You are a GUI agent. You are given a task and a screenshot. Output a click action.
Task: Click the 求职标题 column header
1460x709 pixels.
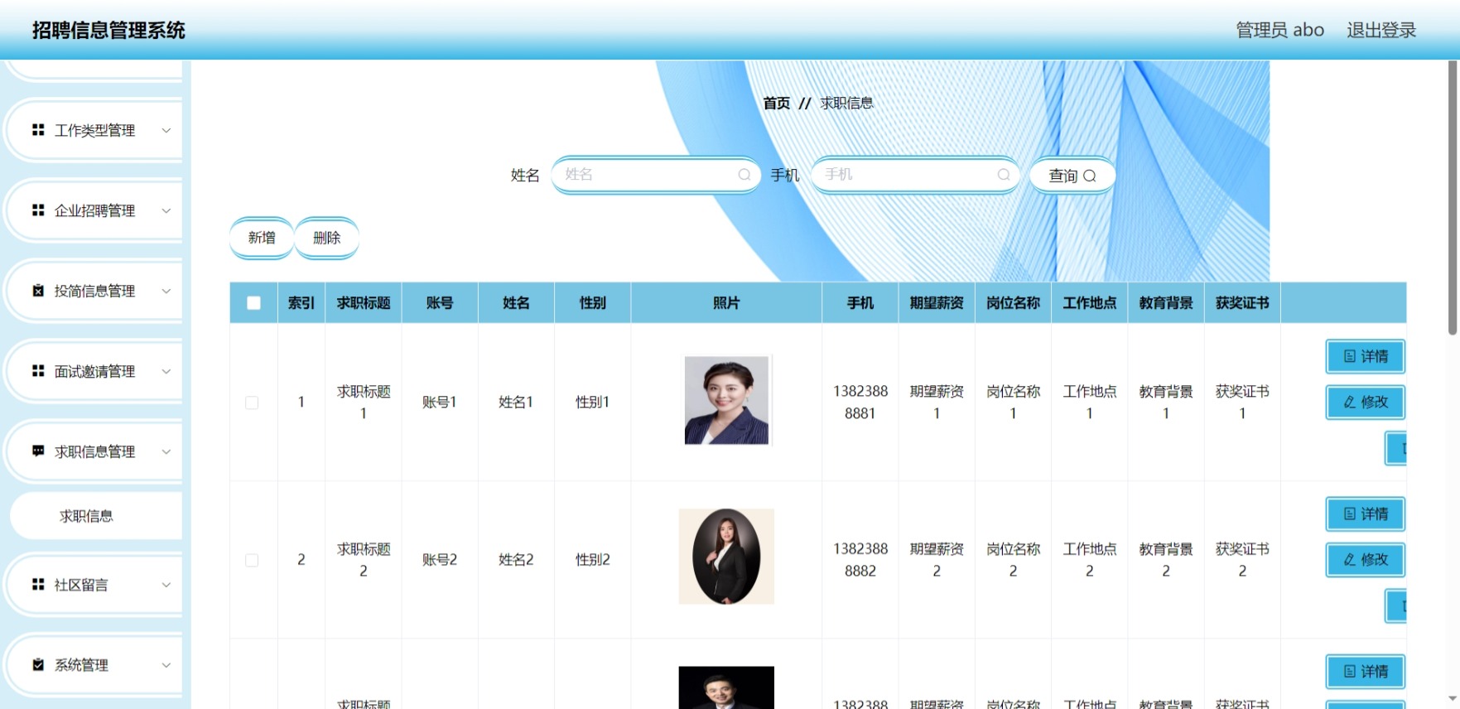click(364, 303)
